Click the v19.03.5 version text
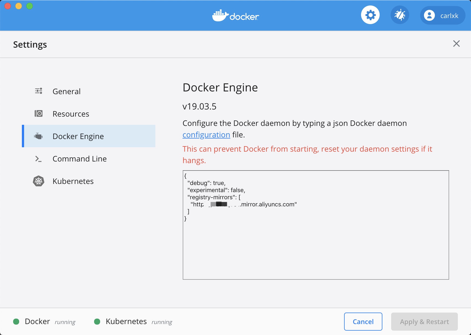Image resolution: width=471 pixels, height=335 pixels. click(199, 106)
